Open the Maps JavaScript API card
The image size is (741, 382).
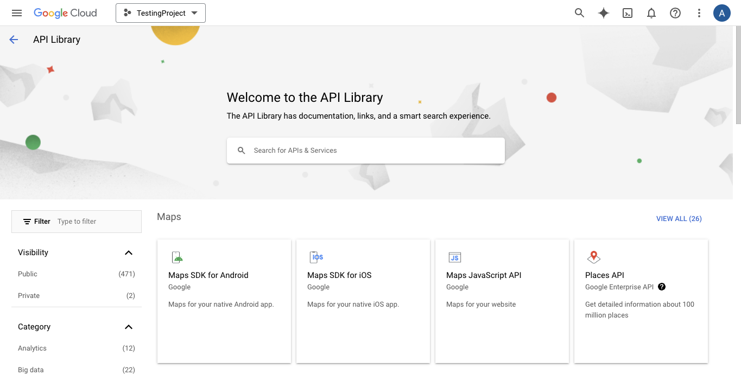(502, 301)
